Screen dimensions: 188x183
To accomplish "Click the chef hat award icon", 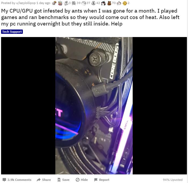I will pos(60,3).
